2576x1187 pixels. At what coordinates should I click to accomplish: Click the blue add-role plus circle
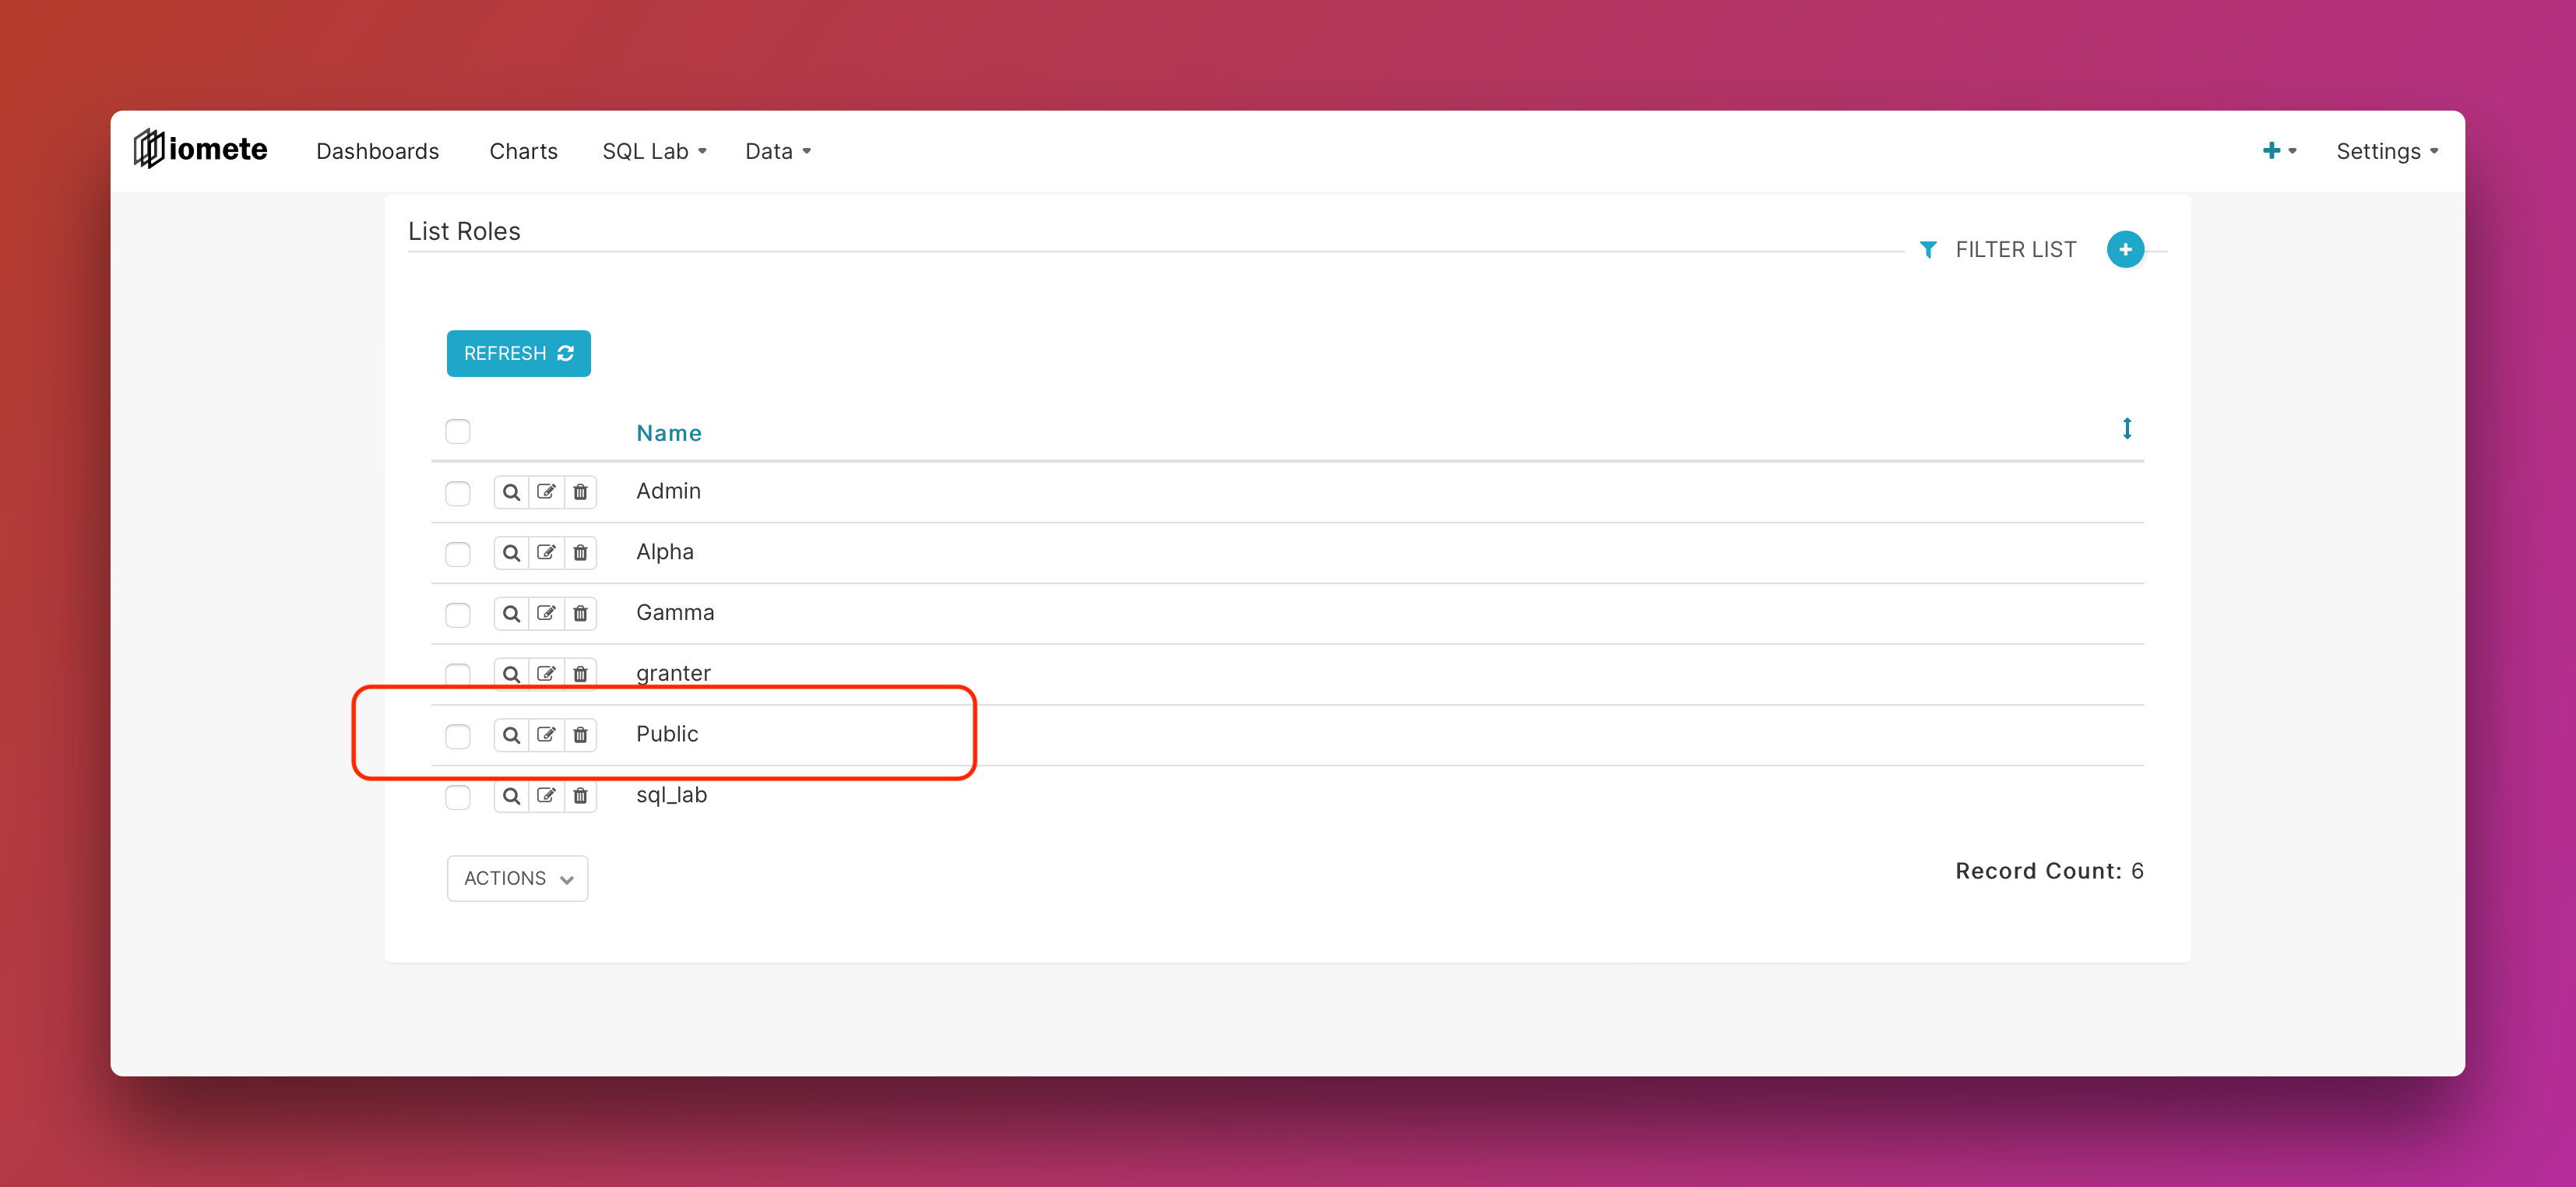click(x=2124, y=249)
